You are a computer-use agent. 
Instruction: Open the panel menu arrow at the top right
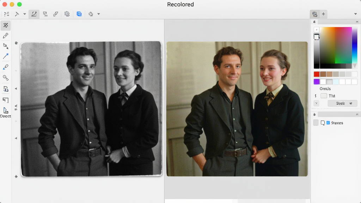click(355, 14)
